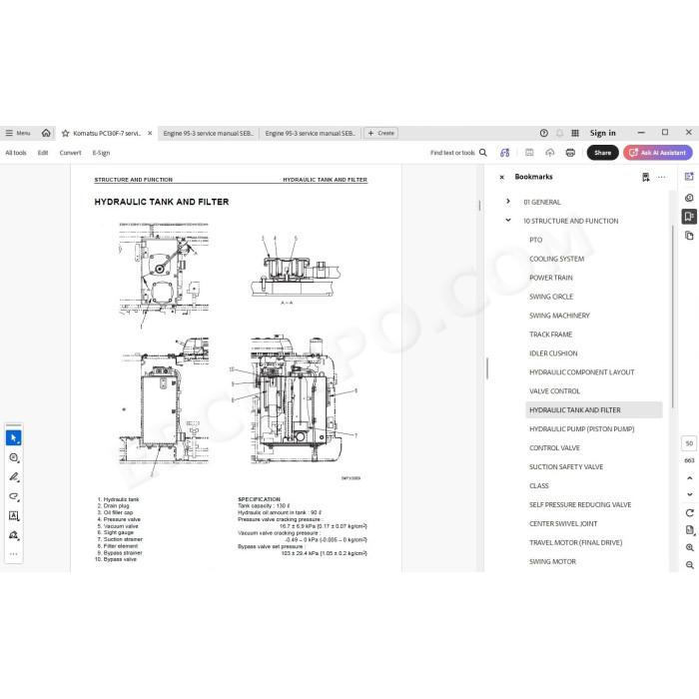Open the page thumbnails copy icon
699x699 pixels.
pyautogui.click(x=689, y=236)
